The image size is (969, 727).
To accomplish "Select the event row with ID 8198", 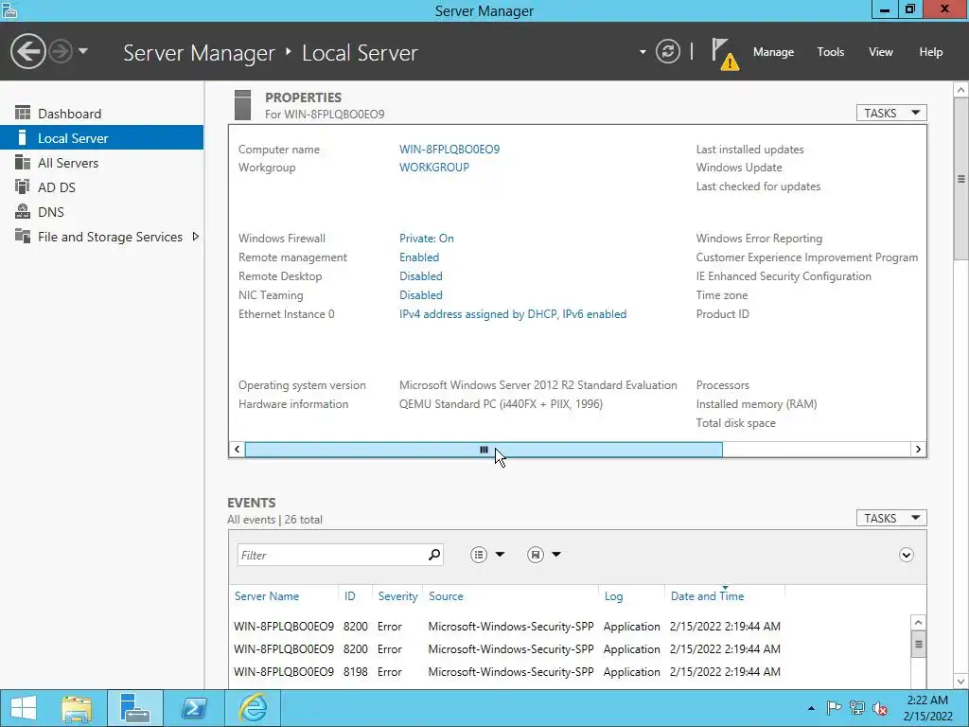I will tap(507, 671).
